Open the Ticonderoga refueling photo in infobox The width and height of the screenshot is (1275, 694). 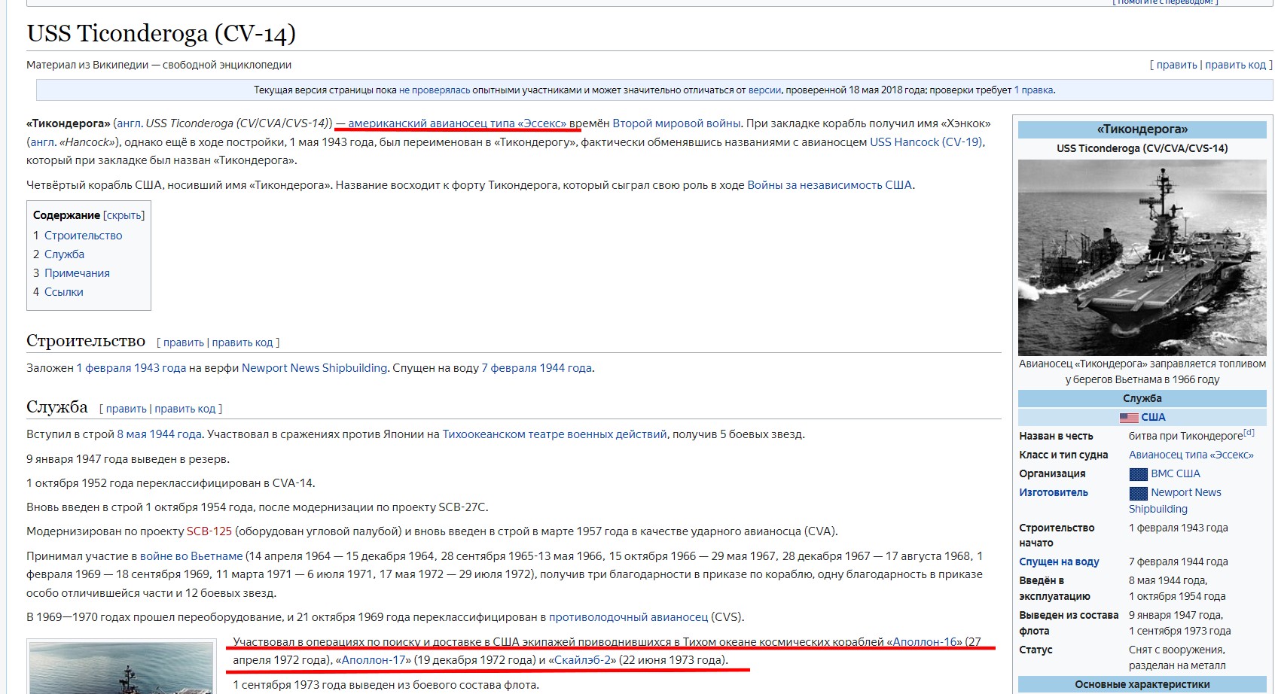(x=1142, y=257)
